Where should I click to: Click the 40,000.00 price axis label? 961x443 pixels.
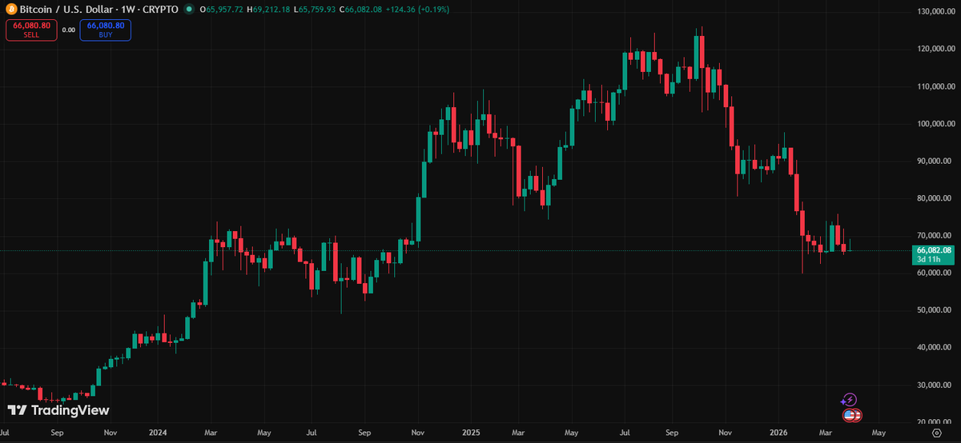click(x=935, y=347)
